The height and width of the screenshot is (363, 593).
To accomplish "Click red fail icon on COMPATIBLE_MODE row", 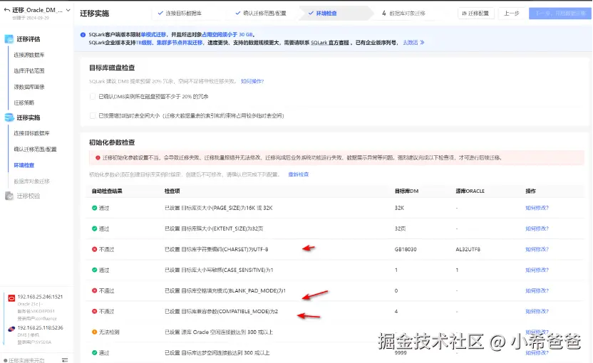I will pyautogui.click(x=95, y=311).
